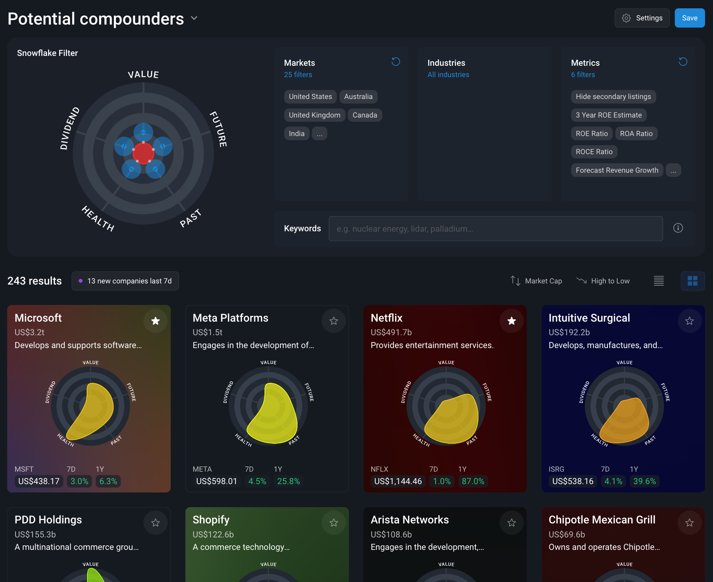The image size is (713, 582).
Task: Expand more metrics with ellipsis chip
Action: 673,170
